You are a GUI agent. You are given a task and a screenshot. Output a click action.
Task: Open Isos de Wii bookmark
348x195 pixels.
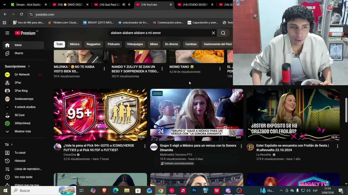coord(29,22)
